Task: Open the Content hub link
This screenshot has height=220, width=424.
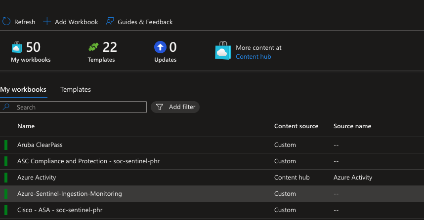Action: point(253,56)
